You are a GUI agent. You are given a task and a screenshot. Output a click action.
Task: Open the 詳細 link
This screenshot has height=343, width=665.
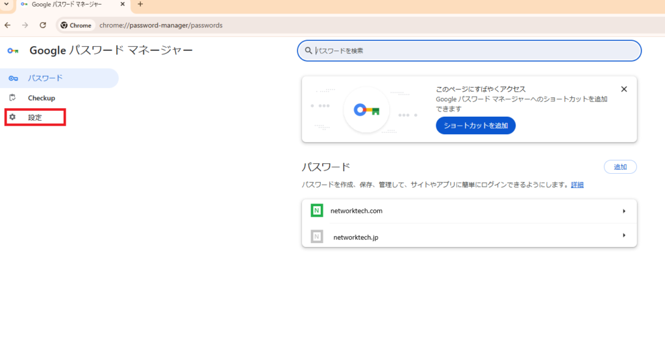(577, 185)
